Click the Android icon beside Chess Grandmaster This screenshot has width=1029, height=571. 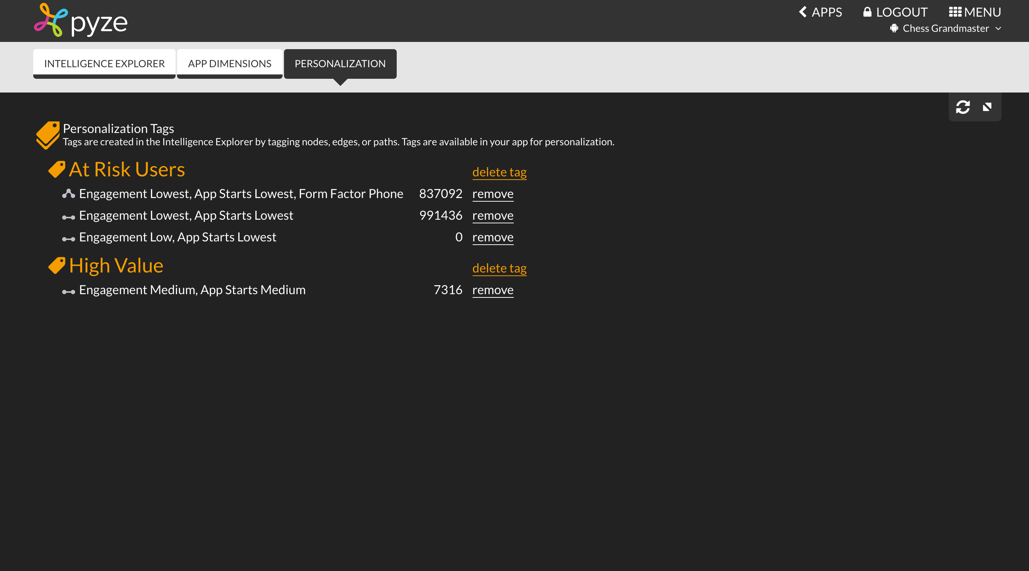pos(894,29)
